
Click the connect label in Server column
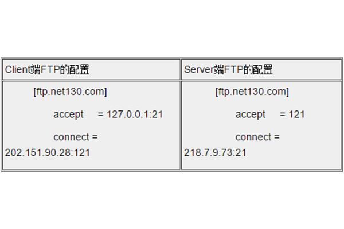(x=253, y=137)
